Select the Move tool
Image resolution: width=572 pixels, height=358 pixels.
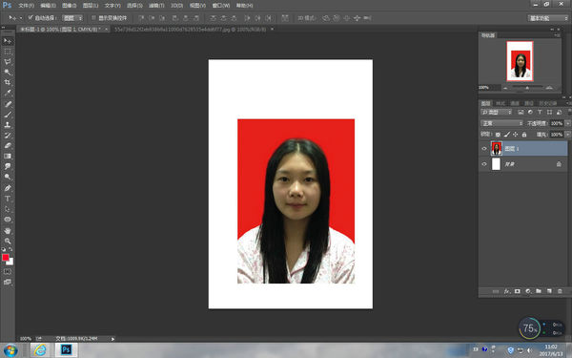coord(8,41)
